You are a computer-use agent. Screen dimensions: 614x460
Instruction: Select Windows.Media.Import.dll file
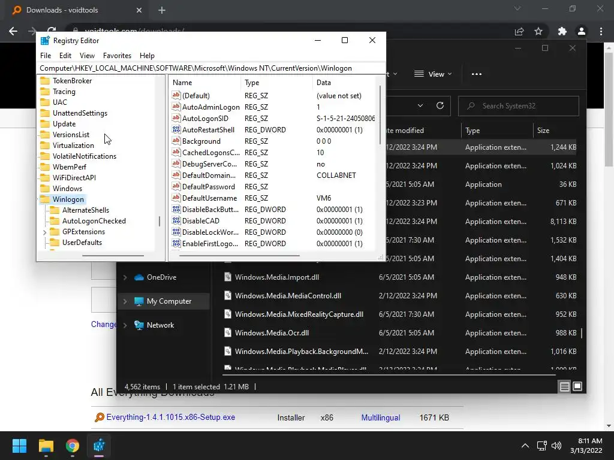coord(276,277)
